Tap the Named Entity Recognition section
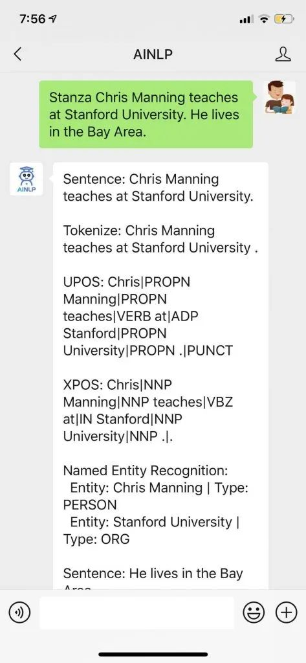 [156, 505]
